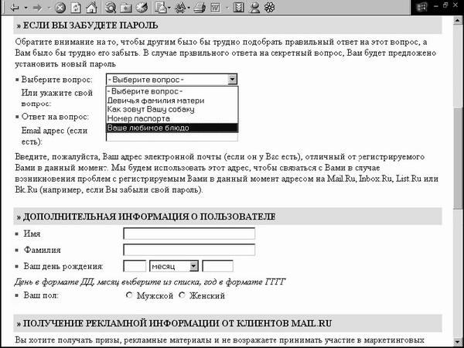Focus the birth year field

tap(217, 266)
